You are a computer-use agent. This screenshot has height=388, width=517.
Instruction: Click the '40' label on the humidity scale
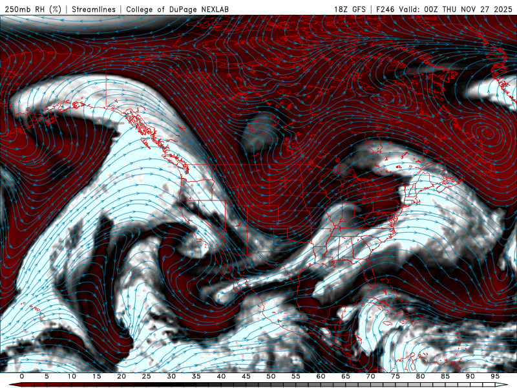(x=221, y=376)
